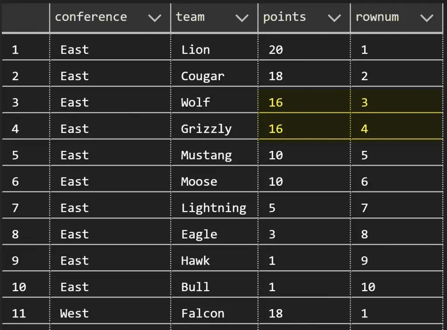The height and width of the screenshot is (330, 447).
Task: Expand the team column filter chevron
Action: (x=242, y=18)
